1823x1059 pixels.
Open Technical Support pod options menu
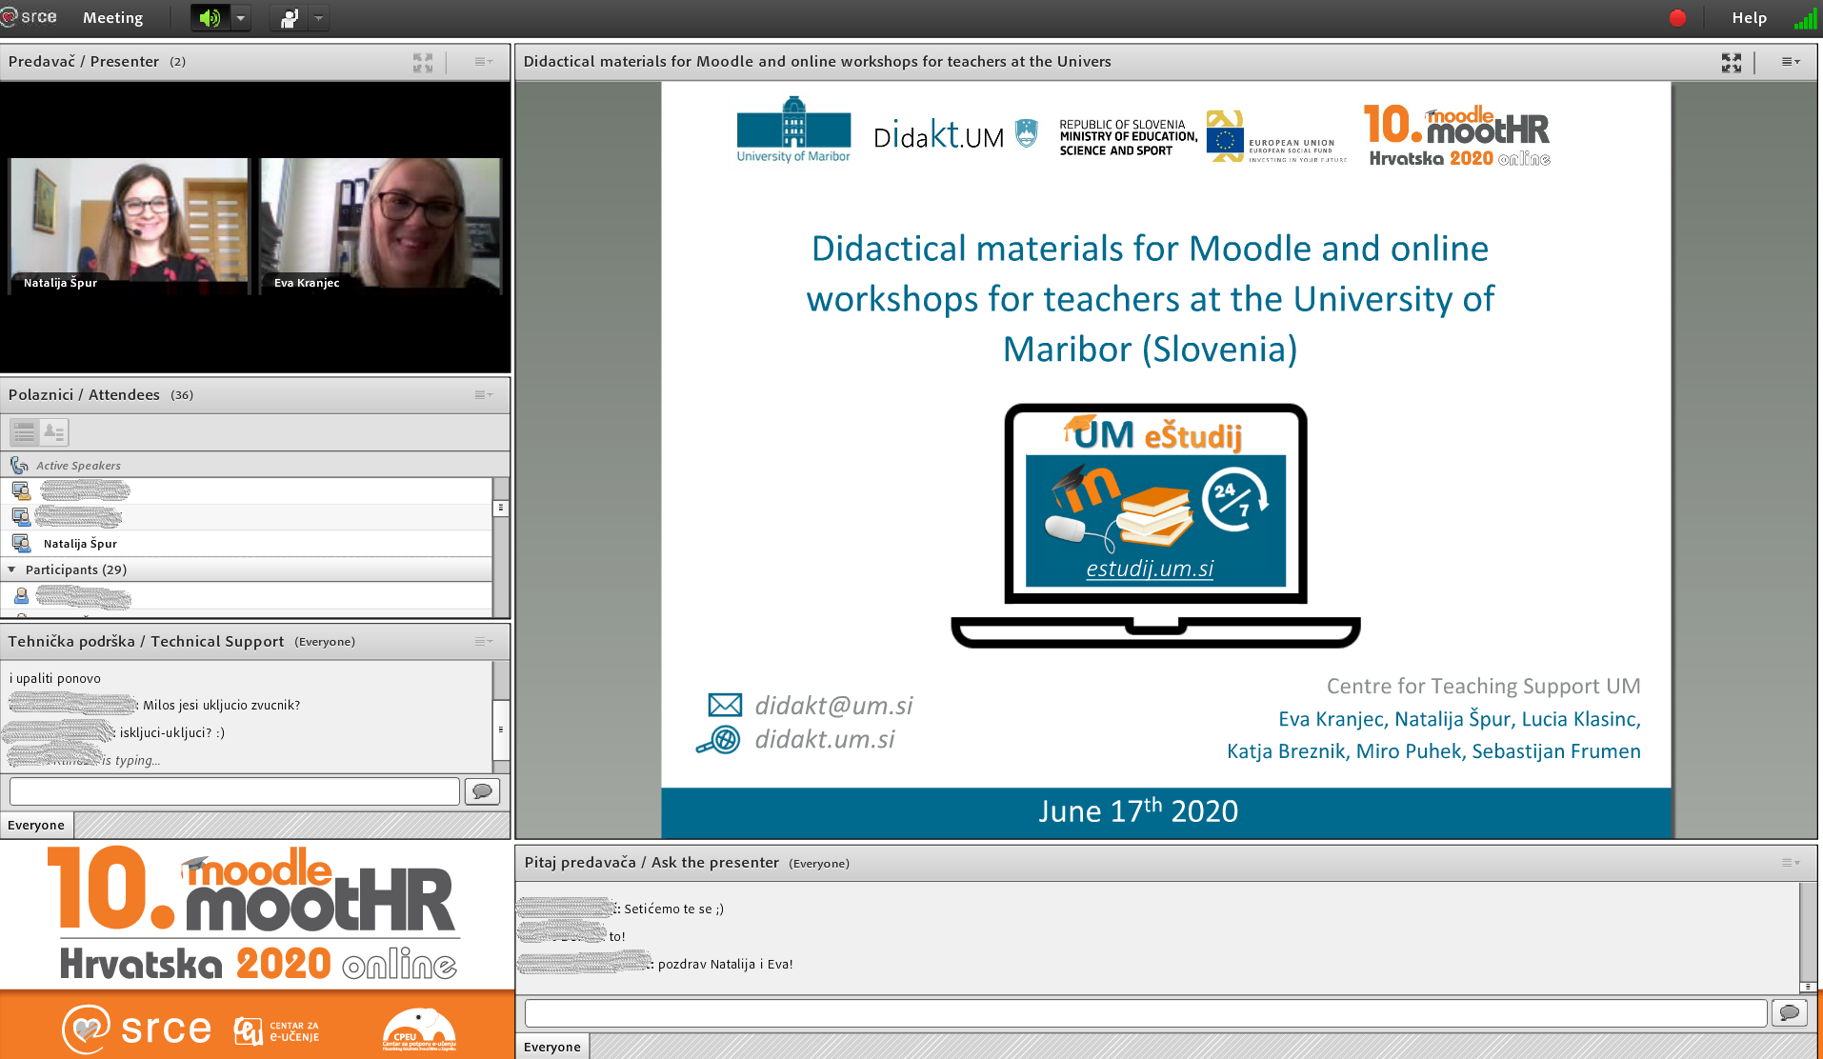(x=483, y=642)
